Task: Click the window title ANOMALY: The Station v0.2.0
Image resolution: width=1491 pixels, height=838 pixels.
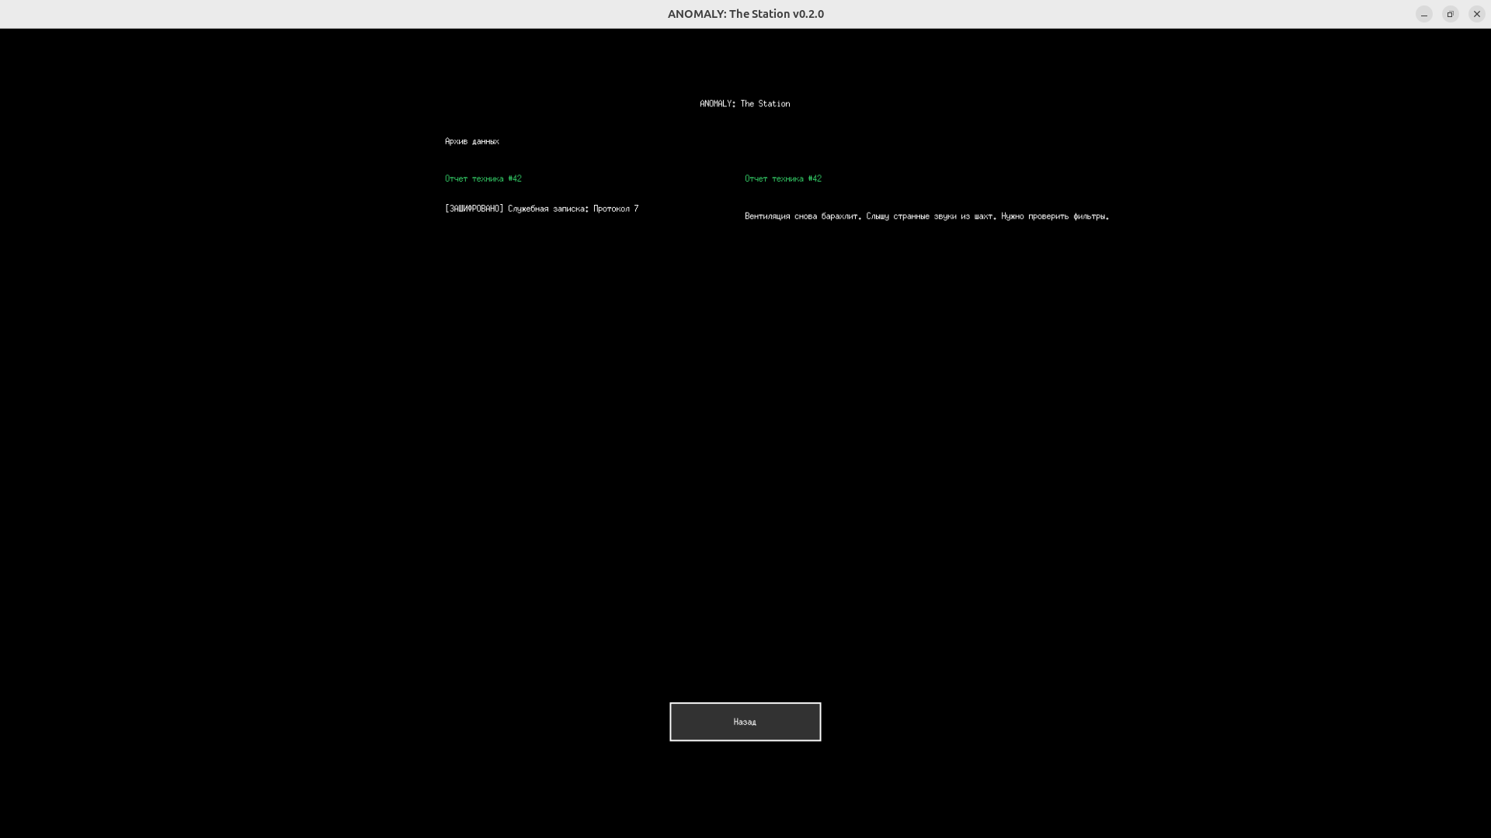Action: pos(745,14)
